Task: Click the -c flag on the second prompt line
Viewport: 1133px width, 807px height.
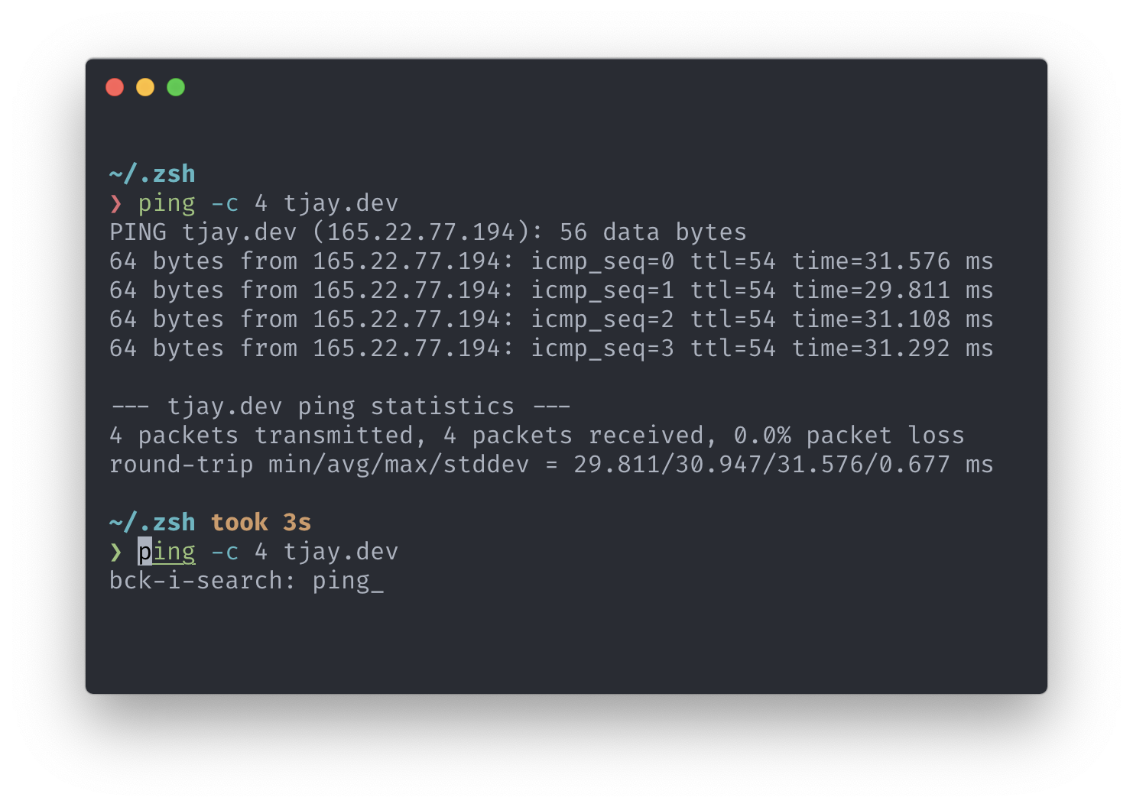Action: (225, 552)
